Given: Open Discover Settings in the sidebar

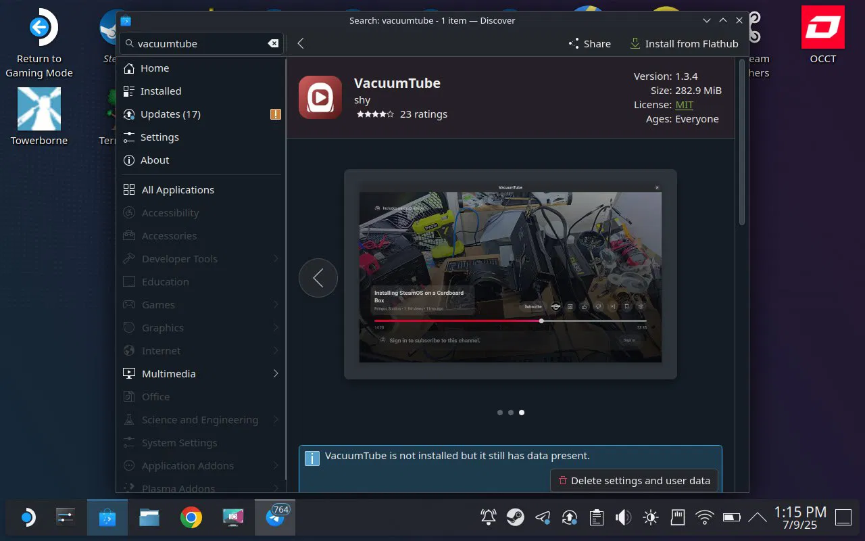Looking at the screenshot, I should click(x=201, y=137).
